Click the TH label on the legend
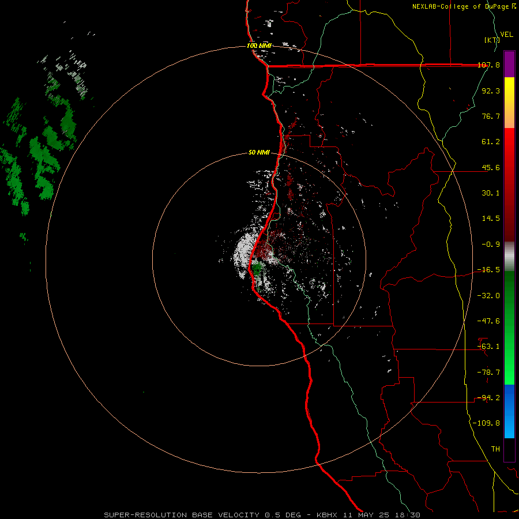 click(495, 449)
